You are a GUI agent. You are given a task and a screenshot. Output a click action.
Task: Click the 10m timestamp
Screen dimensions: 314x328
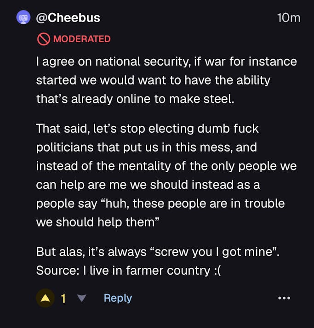[289, 18]
